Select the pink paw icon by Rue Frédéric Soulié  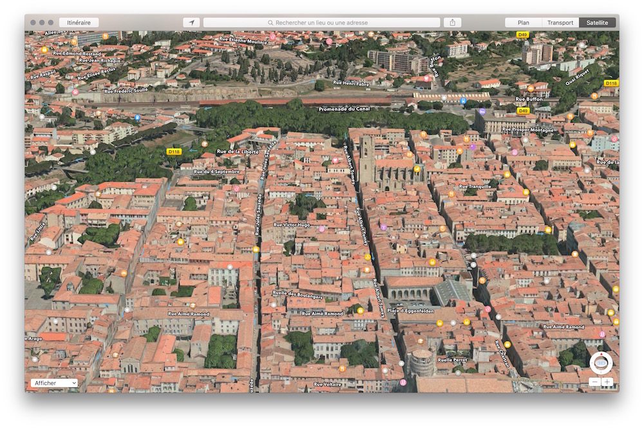(x=75, y=92)
